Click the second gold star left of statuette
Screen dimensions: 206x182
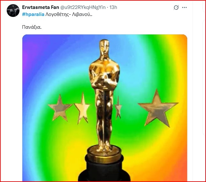tap(82, 109)
